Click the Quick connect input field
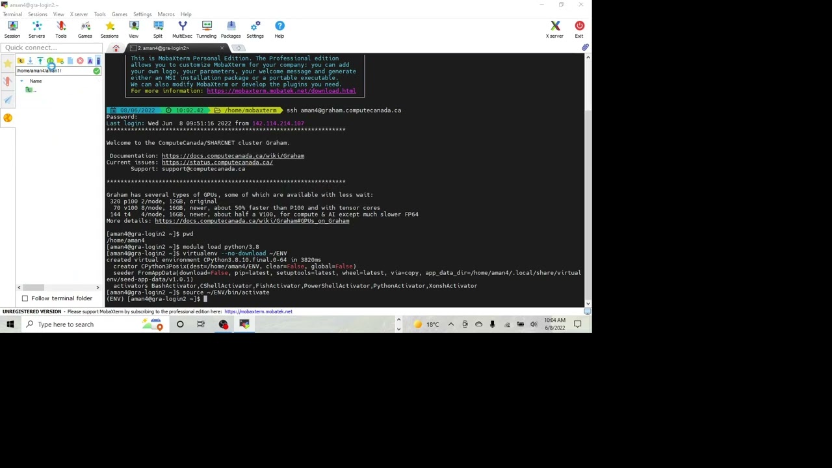Image resolution: width=832 pixels, height=468 pixels. 51,47
